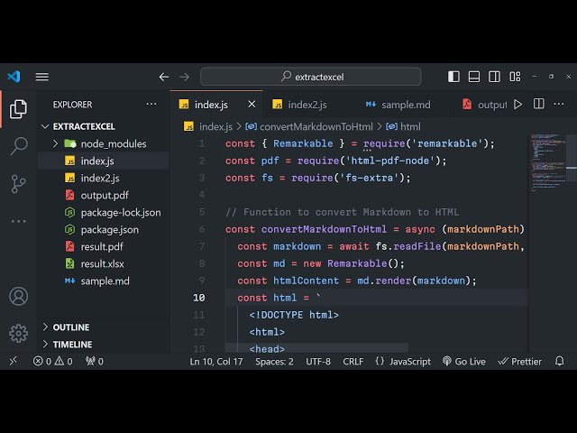Screen dimensions: 577x433
Task: Open the hamburger application menu
Action: click(42, 77)
